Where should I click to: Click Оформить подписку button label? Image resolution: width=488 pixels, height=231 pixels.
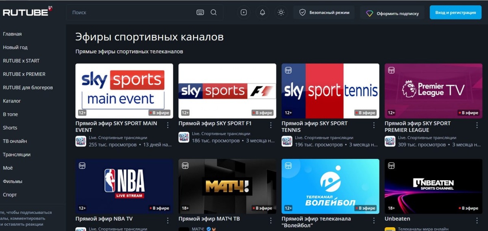398,13
